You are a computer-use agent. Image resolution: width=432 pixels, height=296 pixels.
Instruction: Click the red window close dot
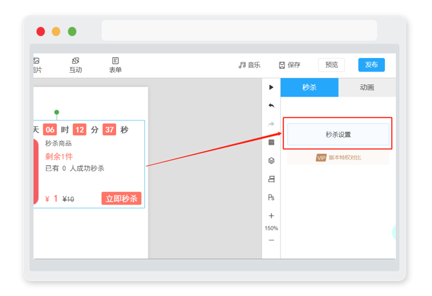(41, 32)
